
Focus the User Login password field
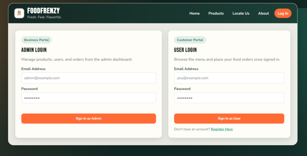pyautogui.click(x=229, y=98)
